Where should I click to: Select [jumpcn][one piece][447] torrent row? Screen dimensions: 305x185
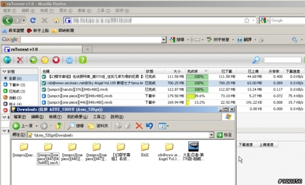click(x=173, y=96)
